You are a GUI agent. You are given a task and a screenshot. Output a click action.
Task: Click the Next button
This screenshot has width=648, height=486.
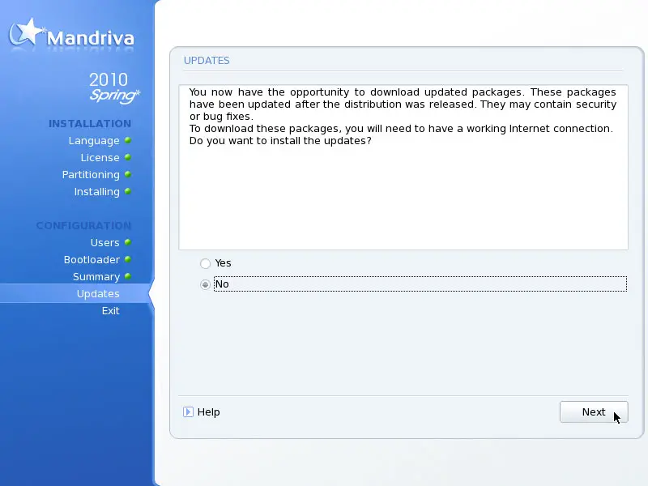594,412
